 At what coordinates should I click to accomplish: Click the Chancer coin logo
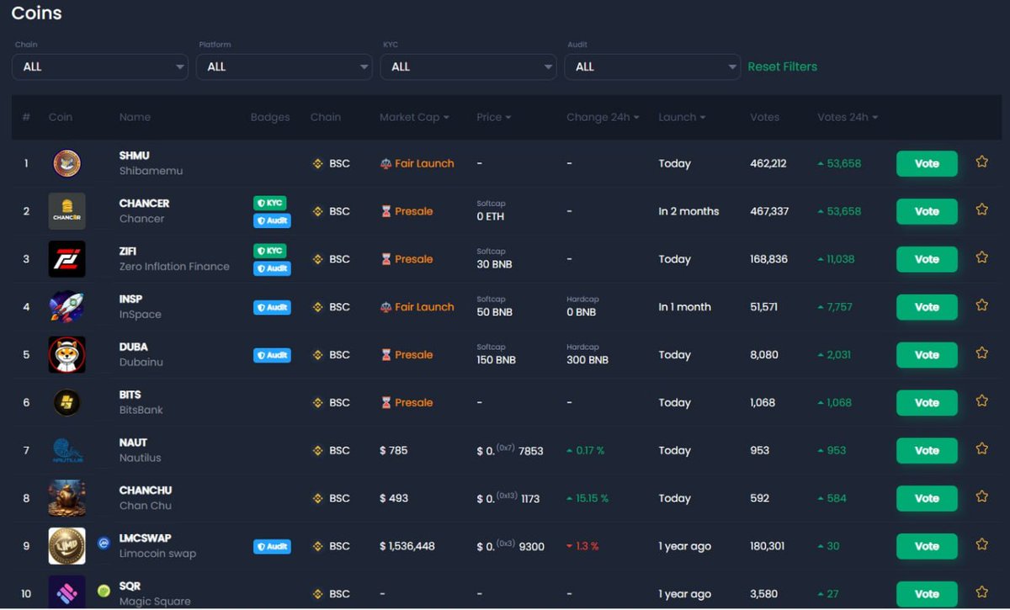tap(66, 211)
